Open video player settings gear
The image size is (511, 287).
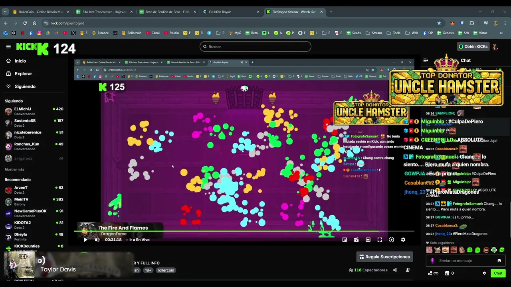click(x=403, y=240)
